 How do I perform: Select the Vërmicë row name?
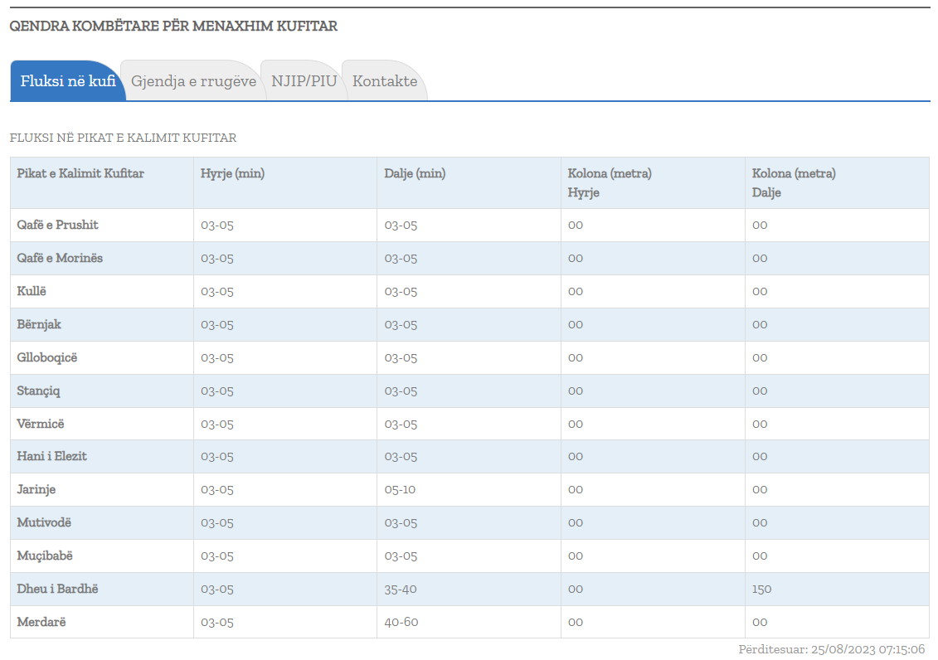coord(40,424)
